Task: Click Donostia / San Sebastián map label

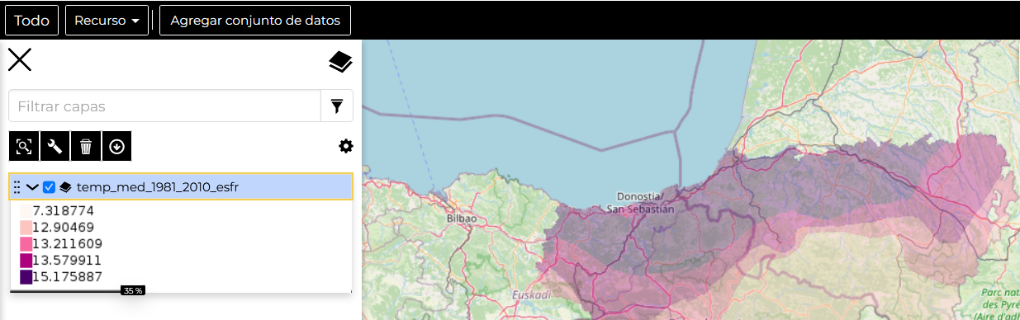Action: 641,203
